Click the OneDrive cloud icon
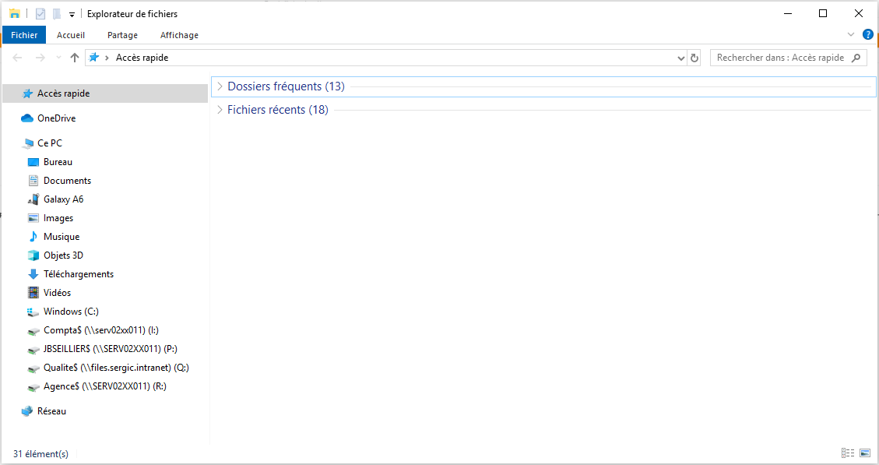This screenshot has height=465, width=879. pyautogui.click(x=27, y=118)
